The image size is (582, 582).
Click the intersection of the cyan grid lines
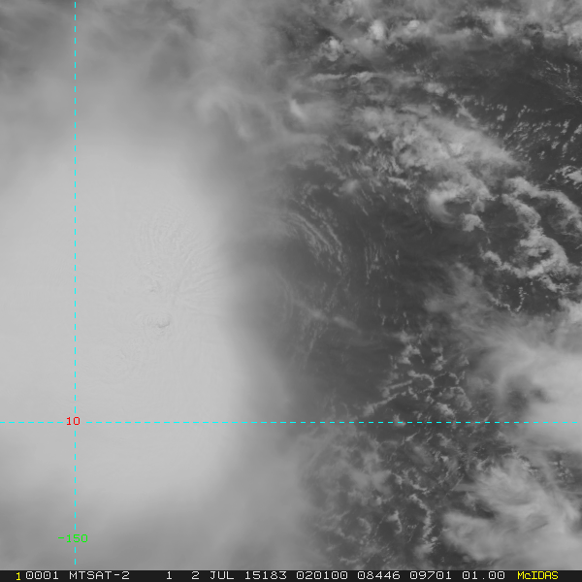75,422
